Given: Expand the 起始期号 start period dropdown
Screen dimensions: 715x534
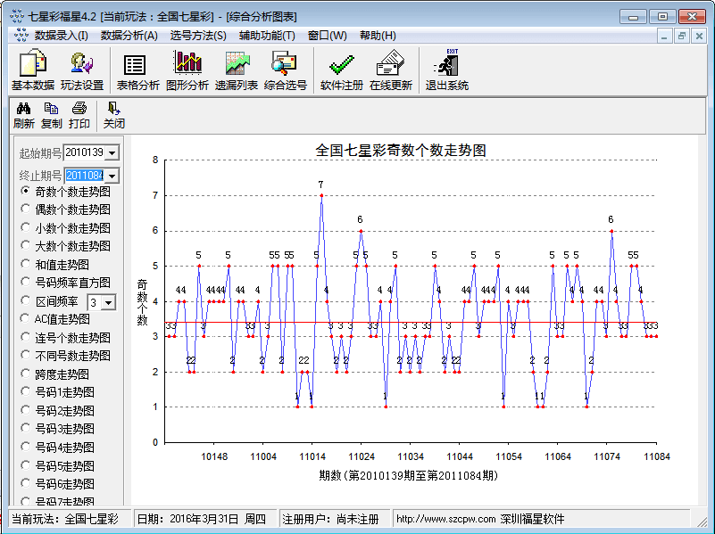Looking at the screenshot, I should tap(112, 154).
